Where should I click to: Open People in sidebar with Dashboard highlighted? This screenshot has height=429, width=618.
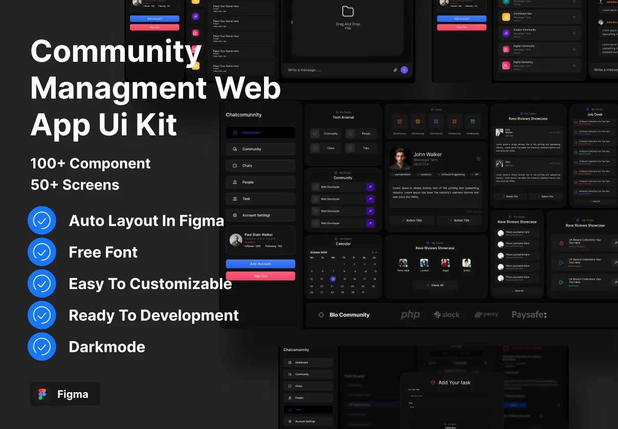point(260,182)
